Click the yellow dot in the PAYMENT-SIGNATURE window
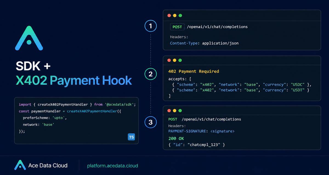 (x=175, y=111)
